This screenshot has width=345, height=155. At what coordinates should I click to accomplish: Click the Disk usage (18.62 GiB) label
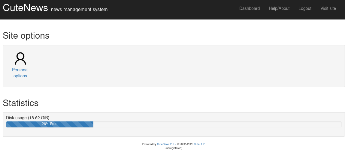click(28, 118)
